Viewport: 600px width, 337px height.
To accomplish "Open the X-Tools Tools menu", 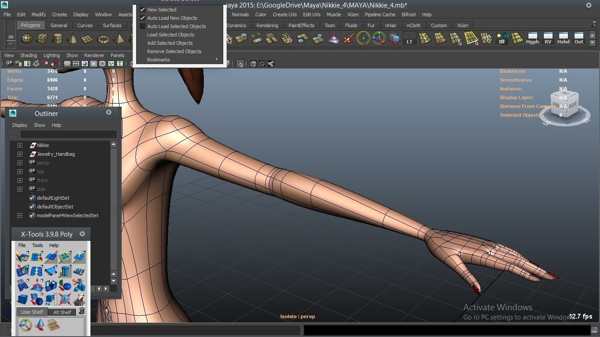I will pyautogui.click(x=37, y=245).
